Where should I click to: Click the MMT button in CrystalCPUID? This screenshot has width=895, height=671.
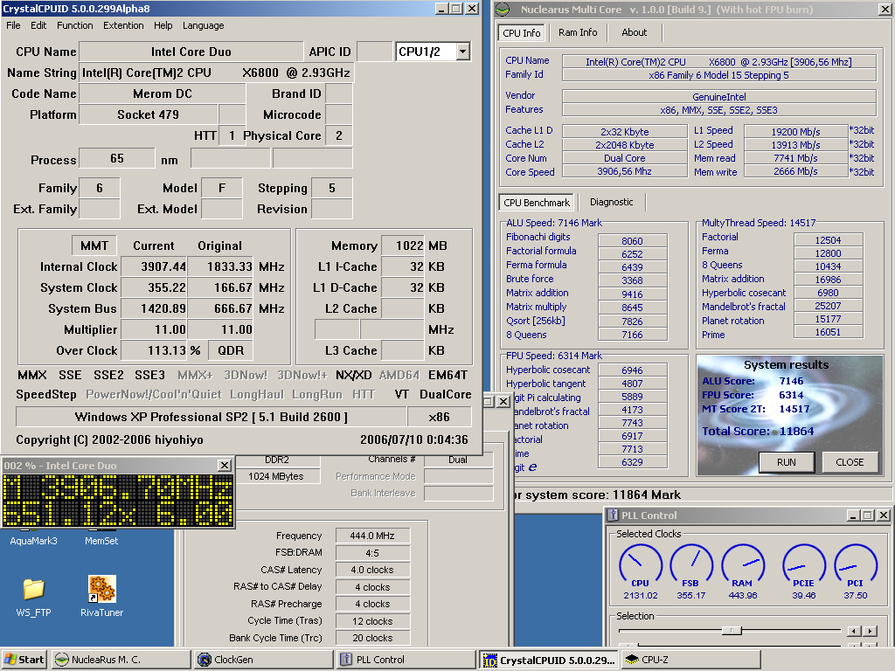tap(94, 246)
